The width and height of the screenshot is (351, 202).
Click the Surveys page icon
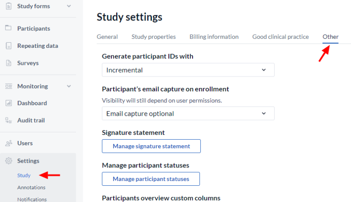(9, 63)
